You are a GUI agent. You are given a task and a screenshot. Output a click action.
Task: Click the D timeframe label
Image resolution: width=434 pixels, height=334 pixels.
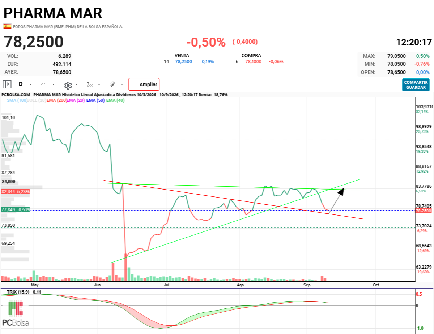(21, 84)
